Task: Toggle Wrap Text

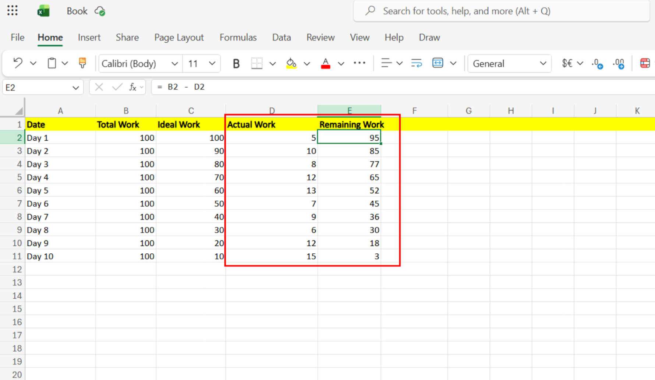Action: coord(417,63)
